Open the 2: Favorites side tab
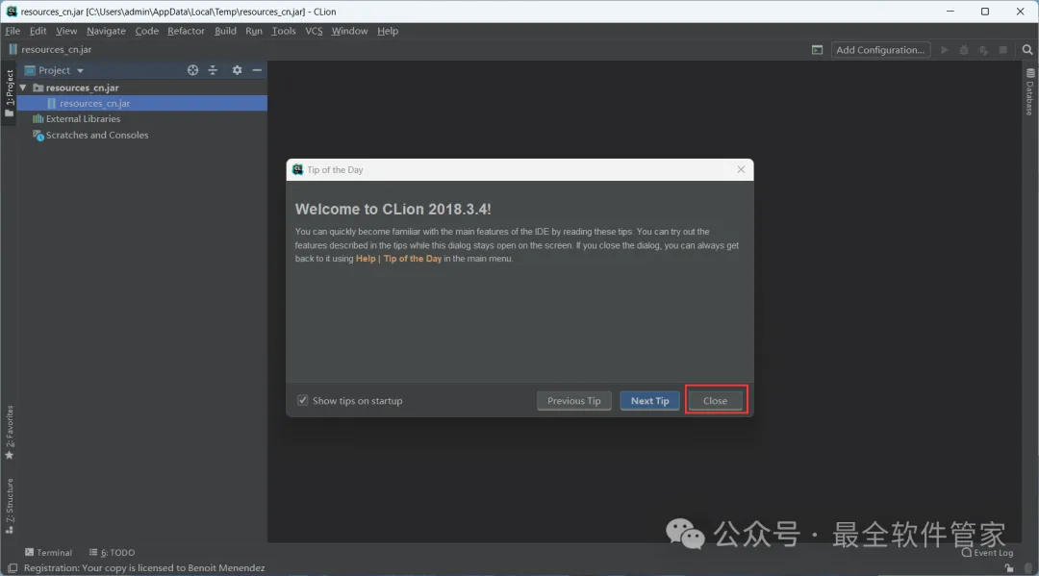Viewport: 1039px width, 576px height. (10, 433)
